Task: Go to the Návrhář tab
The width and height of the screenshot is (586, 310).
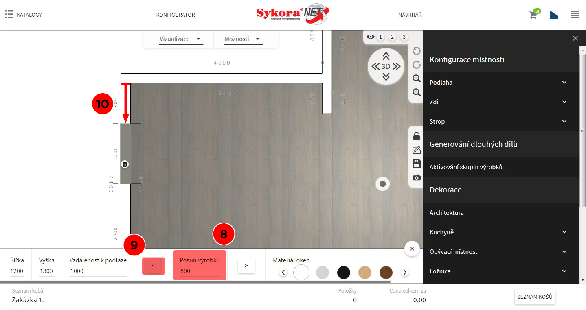Action: pyautogui.click(x=410, y=15)
